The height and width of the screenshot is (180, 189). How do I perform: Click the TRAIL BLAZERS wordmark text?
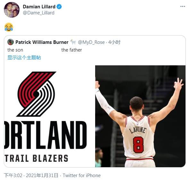(x=37, y=158)
